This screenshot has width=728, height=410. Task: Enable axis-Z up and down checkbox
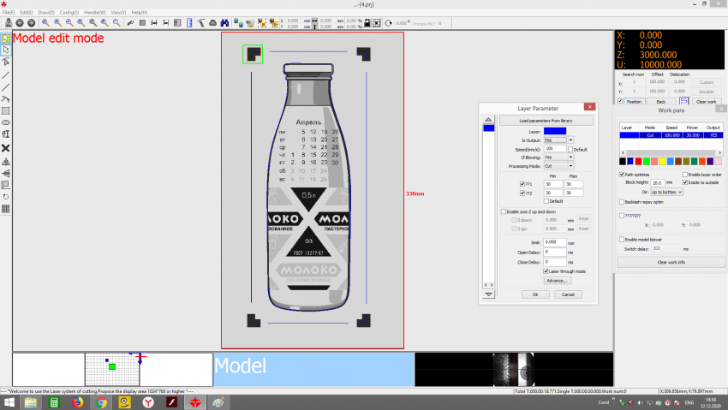(503, 211)
